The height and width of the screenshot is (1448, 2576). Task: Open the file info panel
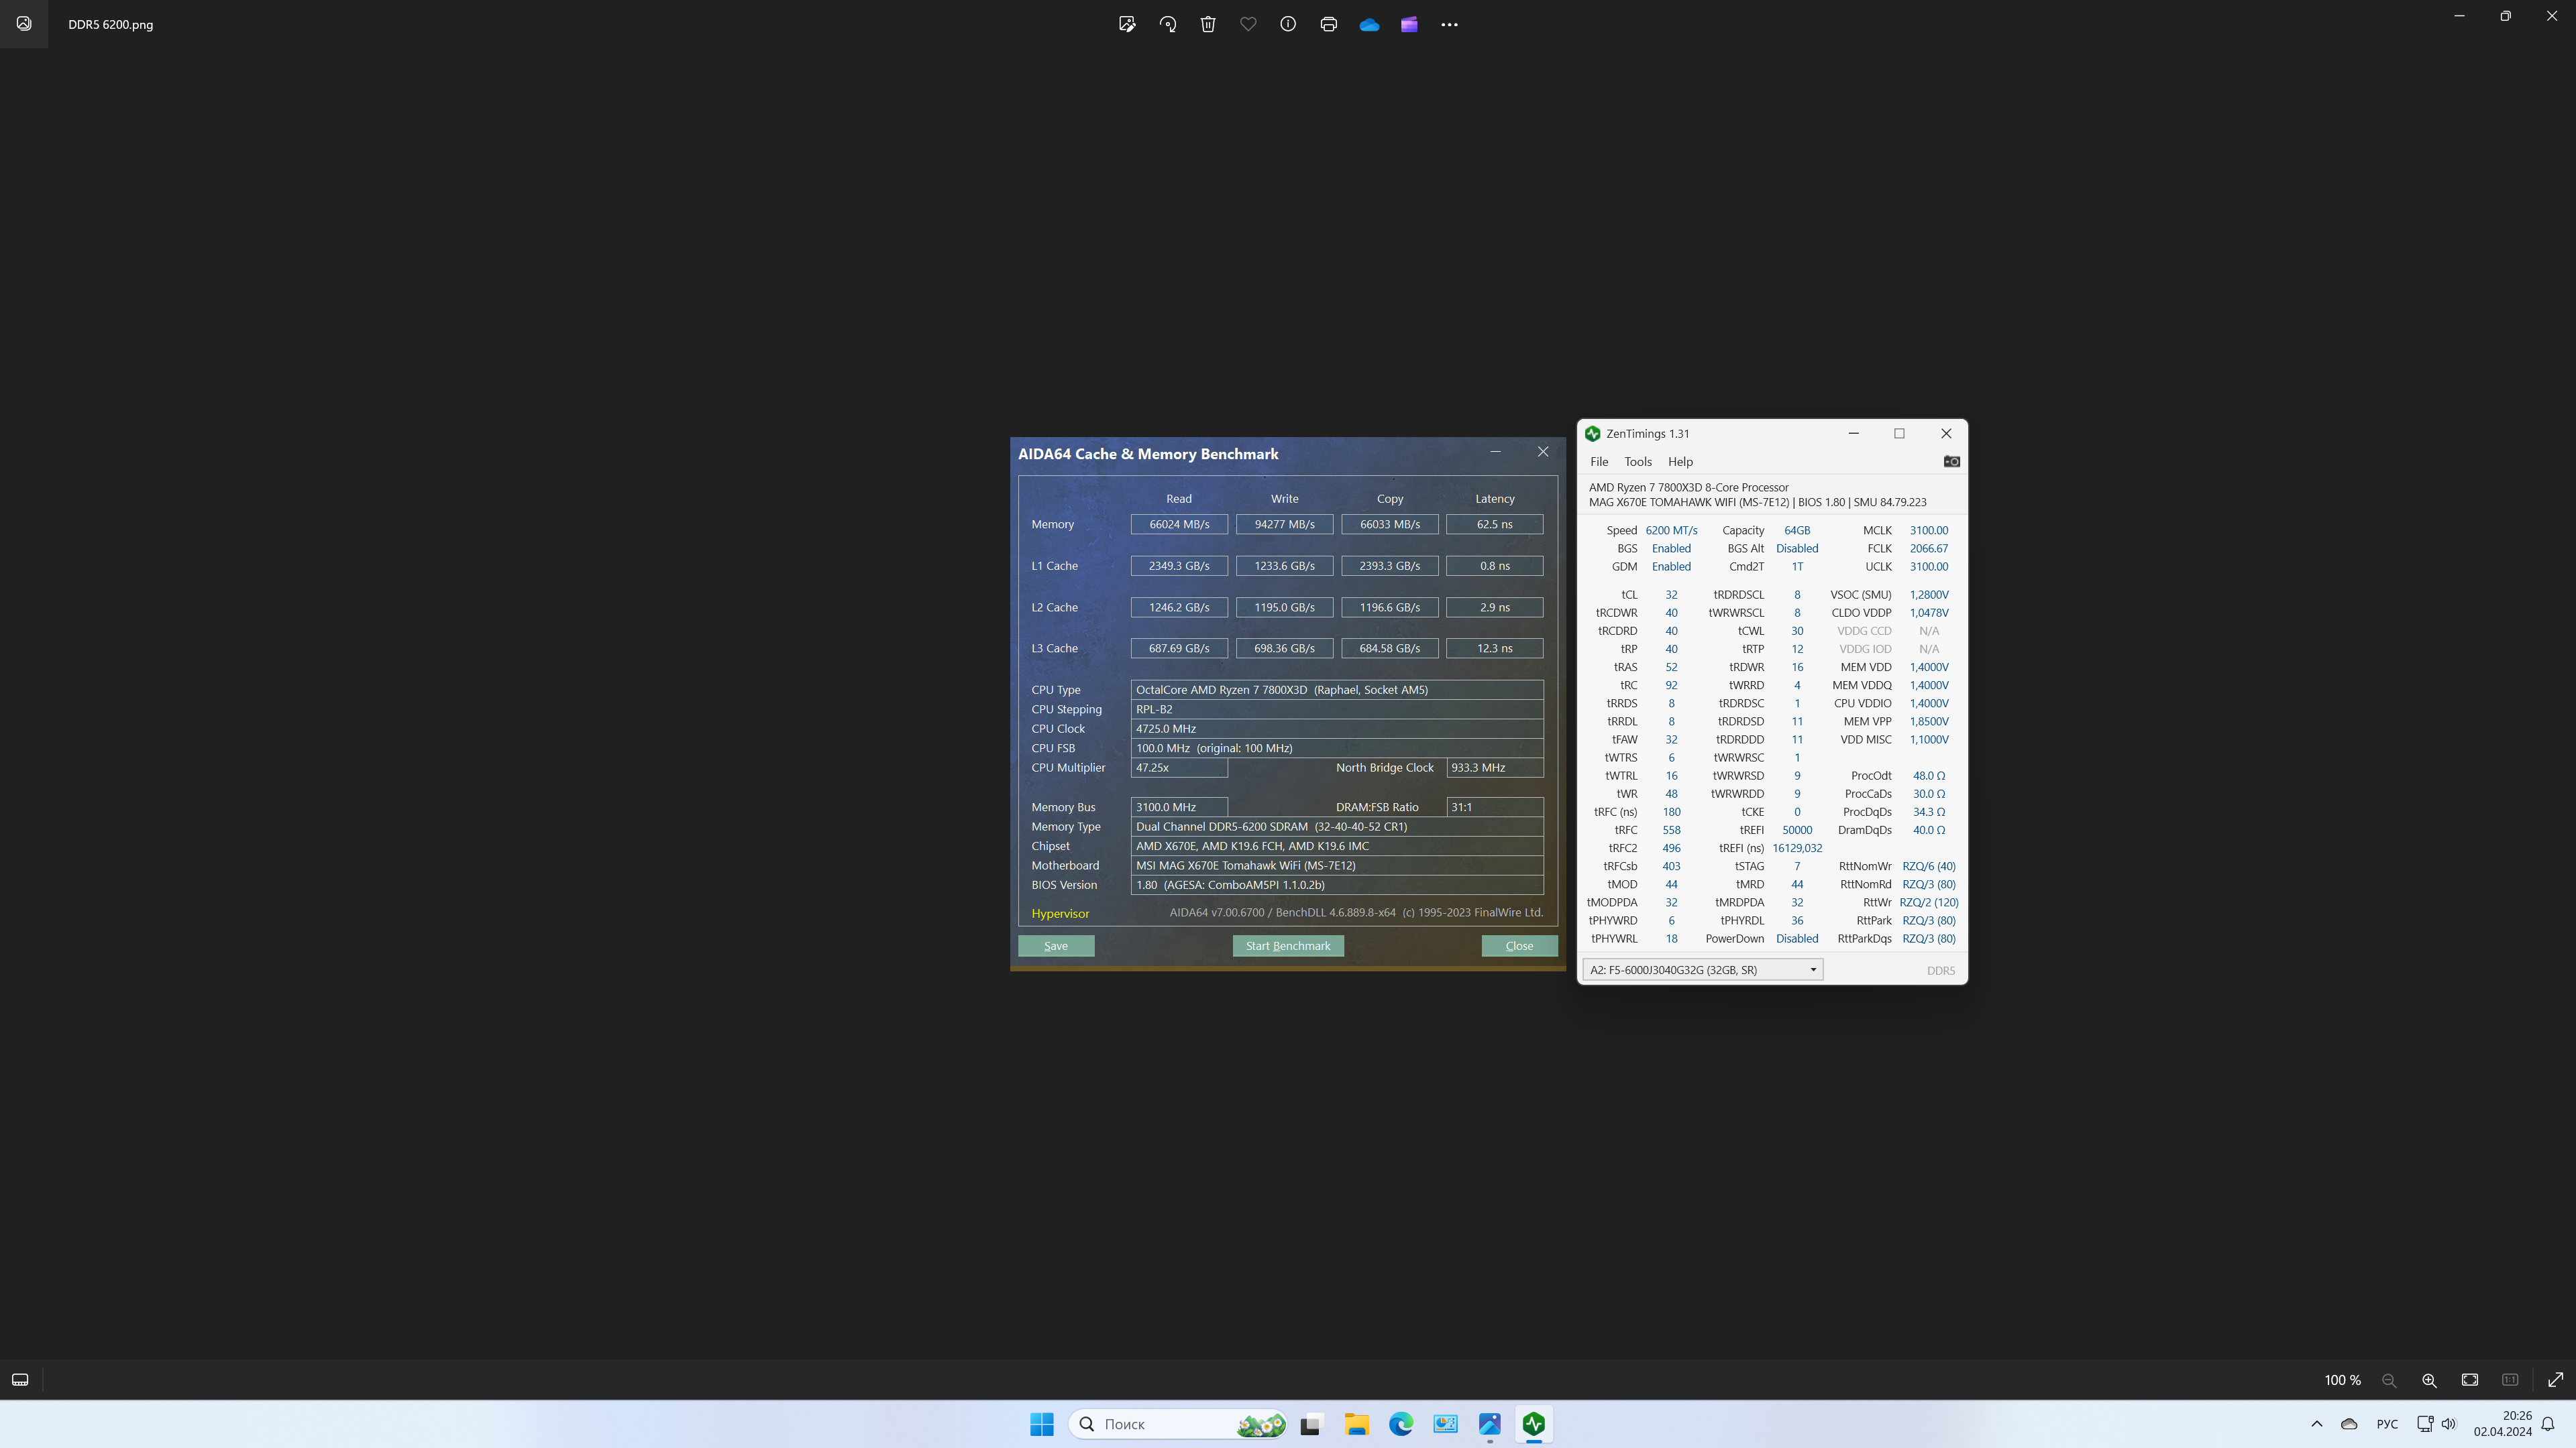(1288, 24)
